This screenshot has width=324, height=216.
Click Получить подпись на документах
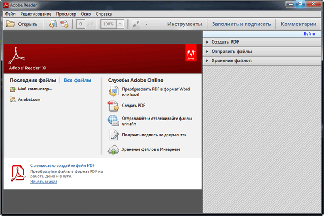[154, 135]
